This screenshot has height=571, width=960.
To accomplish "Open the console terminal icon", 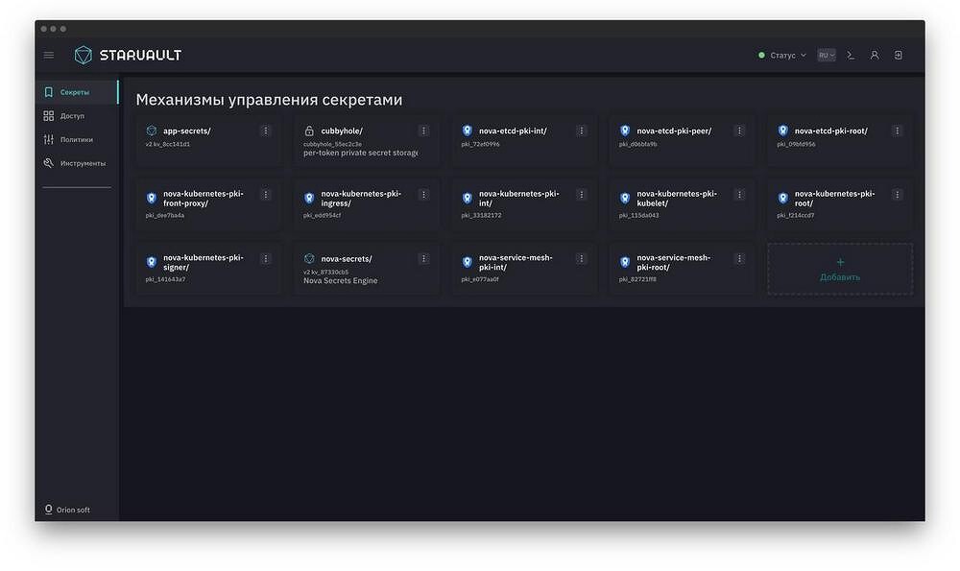I will click(851, 55).
